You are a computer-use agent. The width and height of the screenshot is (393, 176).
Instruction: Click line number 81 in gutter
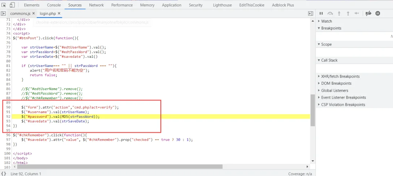(8, 66)
